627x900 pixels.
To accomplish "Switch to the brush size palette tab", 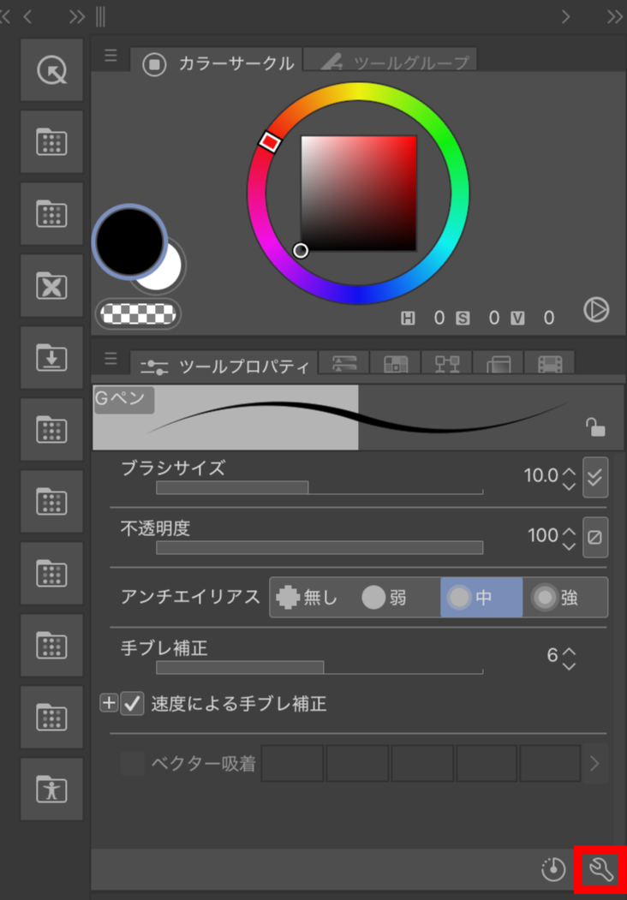I will coord(344,364).
